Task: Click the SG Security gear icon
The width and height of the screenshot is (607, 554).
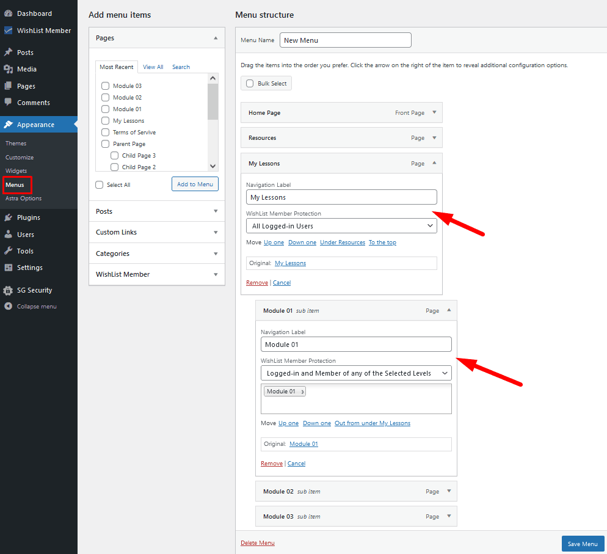Action: 8,290
